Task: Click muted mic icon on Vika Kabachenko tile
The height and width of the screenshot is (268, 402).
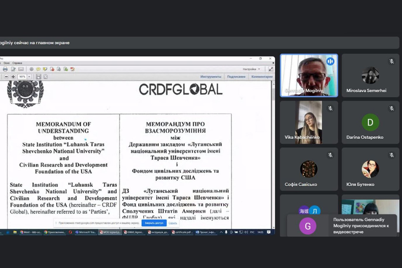Action: [x=330, y=109]
